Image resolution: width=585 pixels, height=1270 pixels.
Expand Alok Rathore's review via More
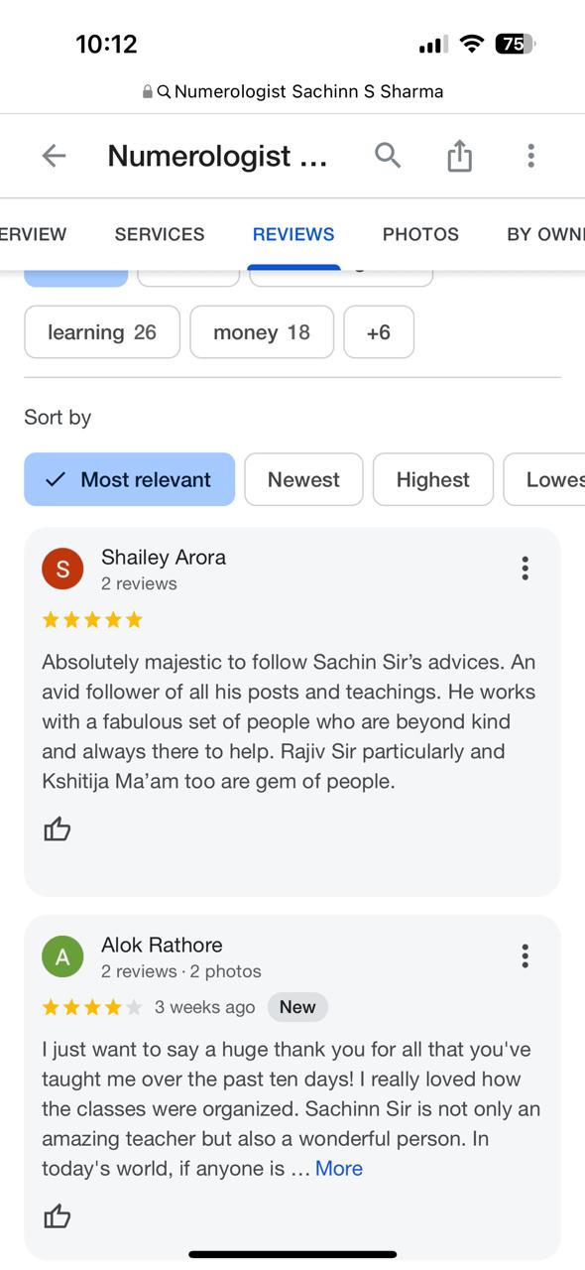coord(339,1169)
